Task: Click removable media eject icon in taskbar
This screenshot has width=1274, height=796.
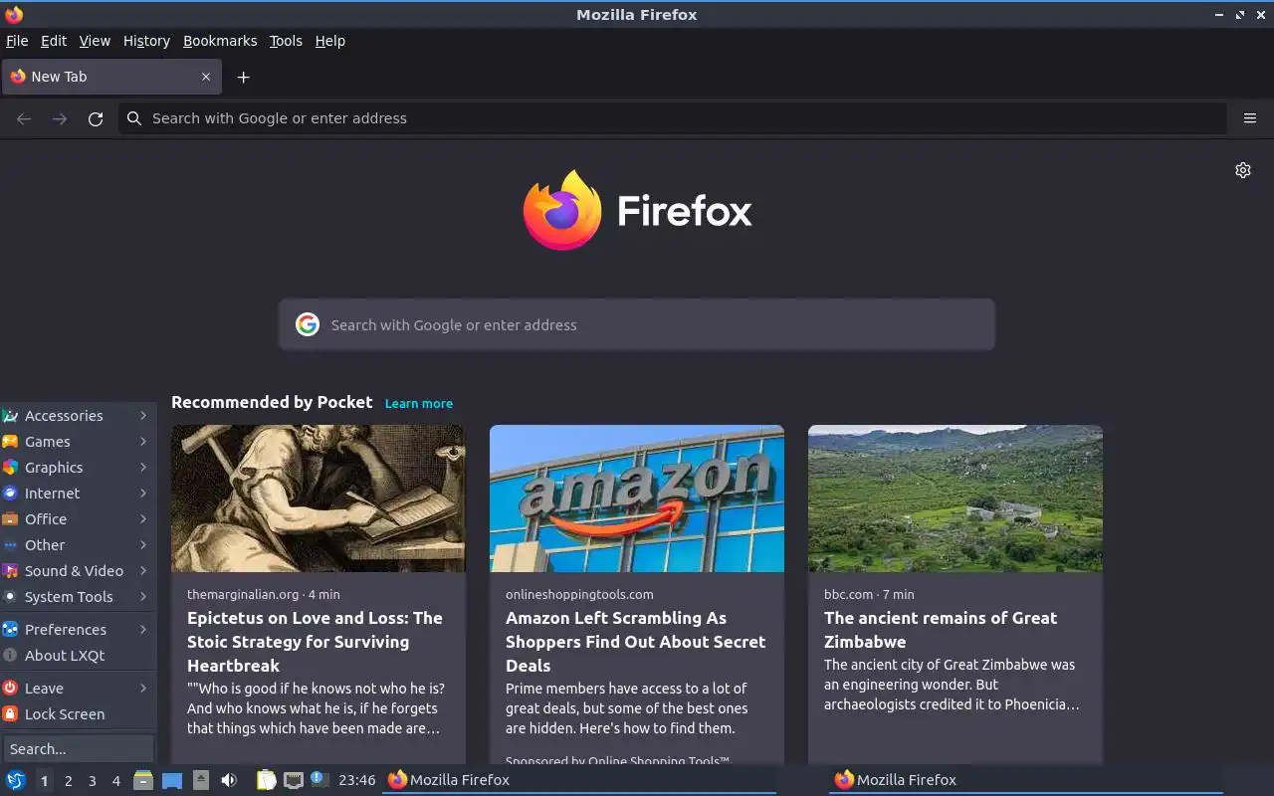Action: (x=201, y=780)
